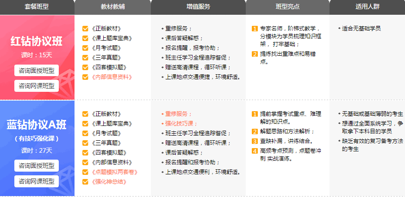Click badge 1 beside 专家名师 in 红钻 row
The image size is (405, 197).
255,29
